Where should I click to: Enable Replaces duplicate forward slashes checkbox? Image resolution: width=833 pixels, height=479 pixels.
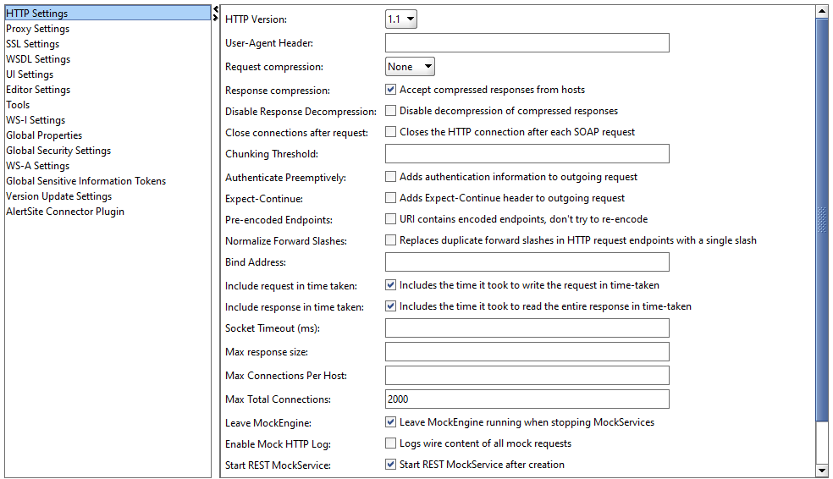click(390, 240)
